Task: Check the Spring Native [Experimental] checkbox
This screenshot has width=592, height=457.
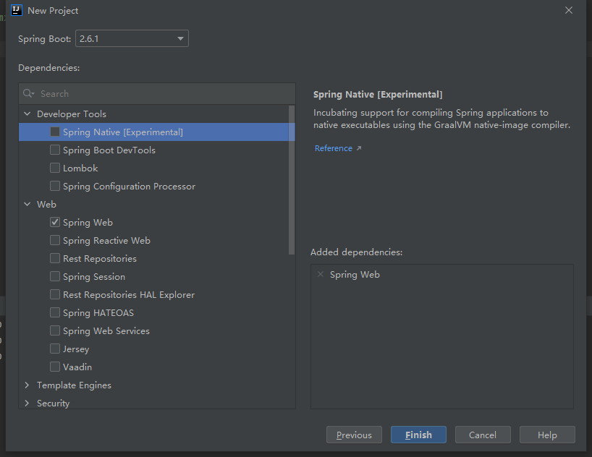Action: (x=55, y=132)
